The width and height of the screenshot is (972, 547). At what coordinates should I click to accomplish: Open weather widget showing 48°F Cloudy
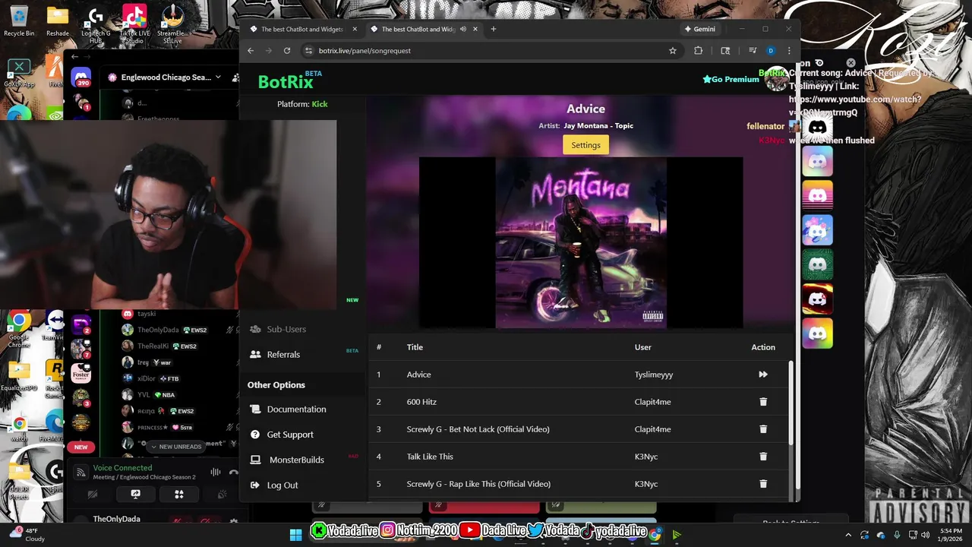click(x=27, y=535)
